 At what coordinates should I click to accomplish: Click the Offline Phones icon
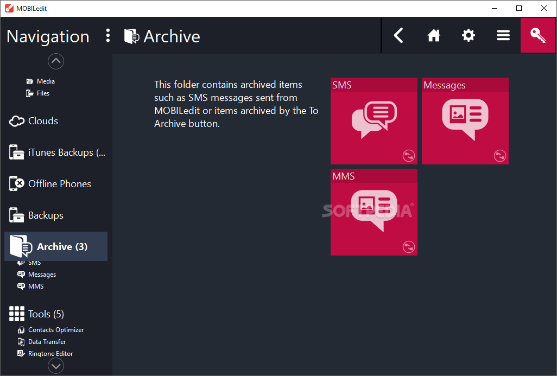click(x=16, y=183)
